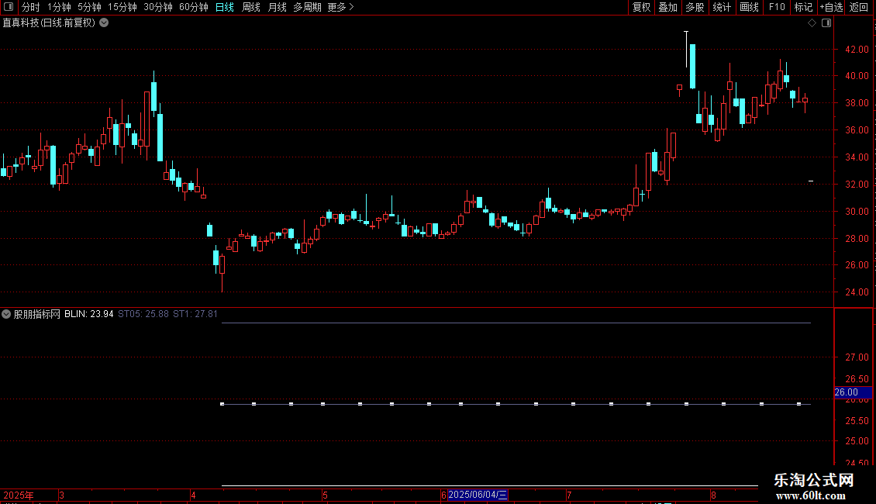Add stock to watchlist with +自选
Screen dimensions: 876x504
click(x=831, y=7)
